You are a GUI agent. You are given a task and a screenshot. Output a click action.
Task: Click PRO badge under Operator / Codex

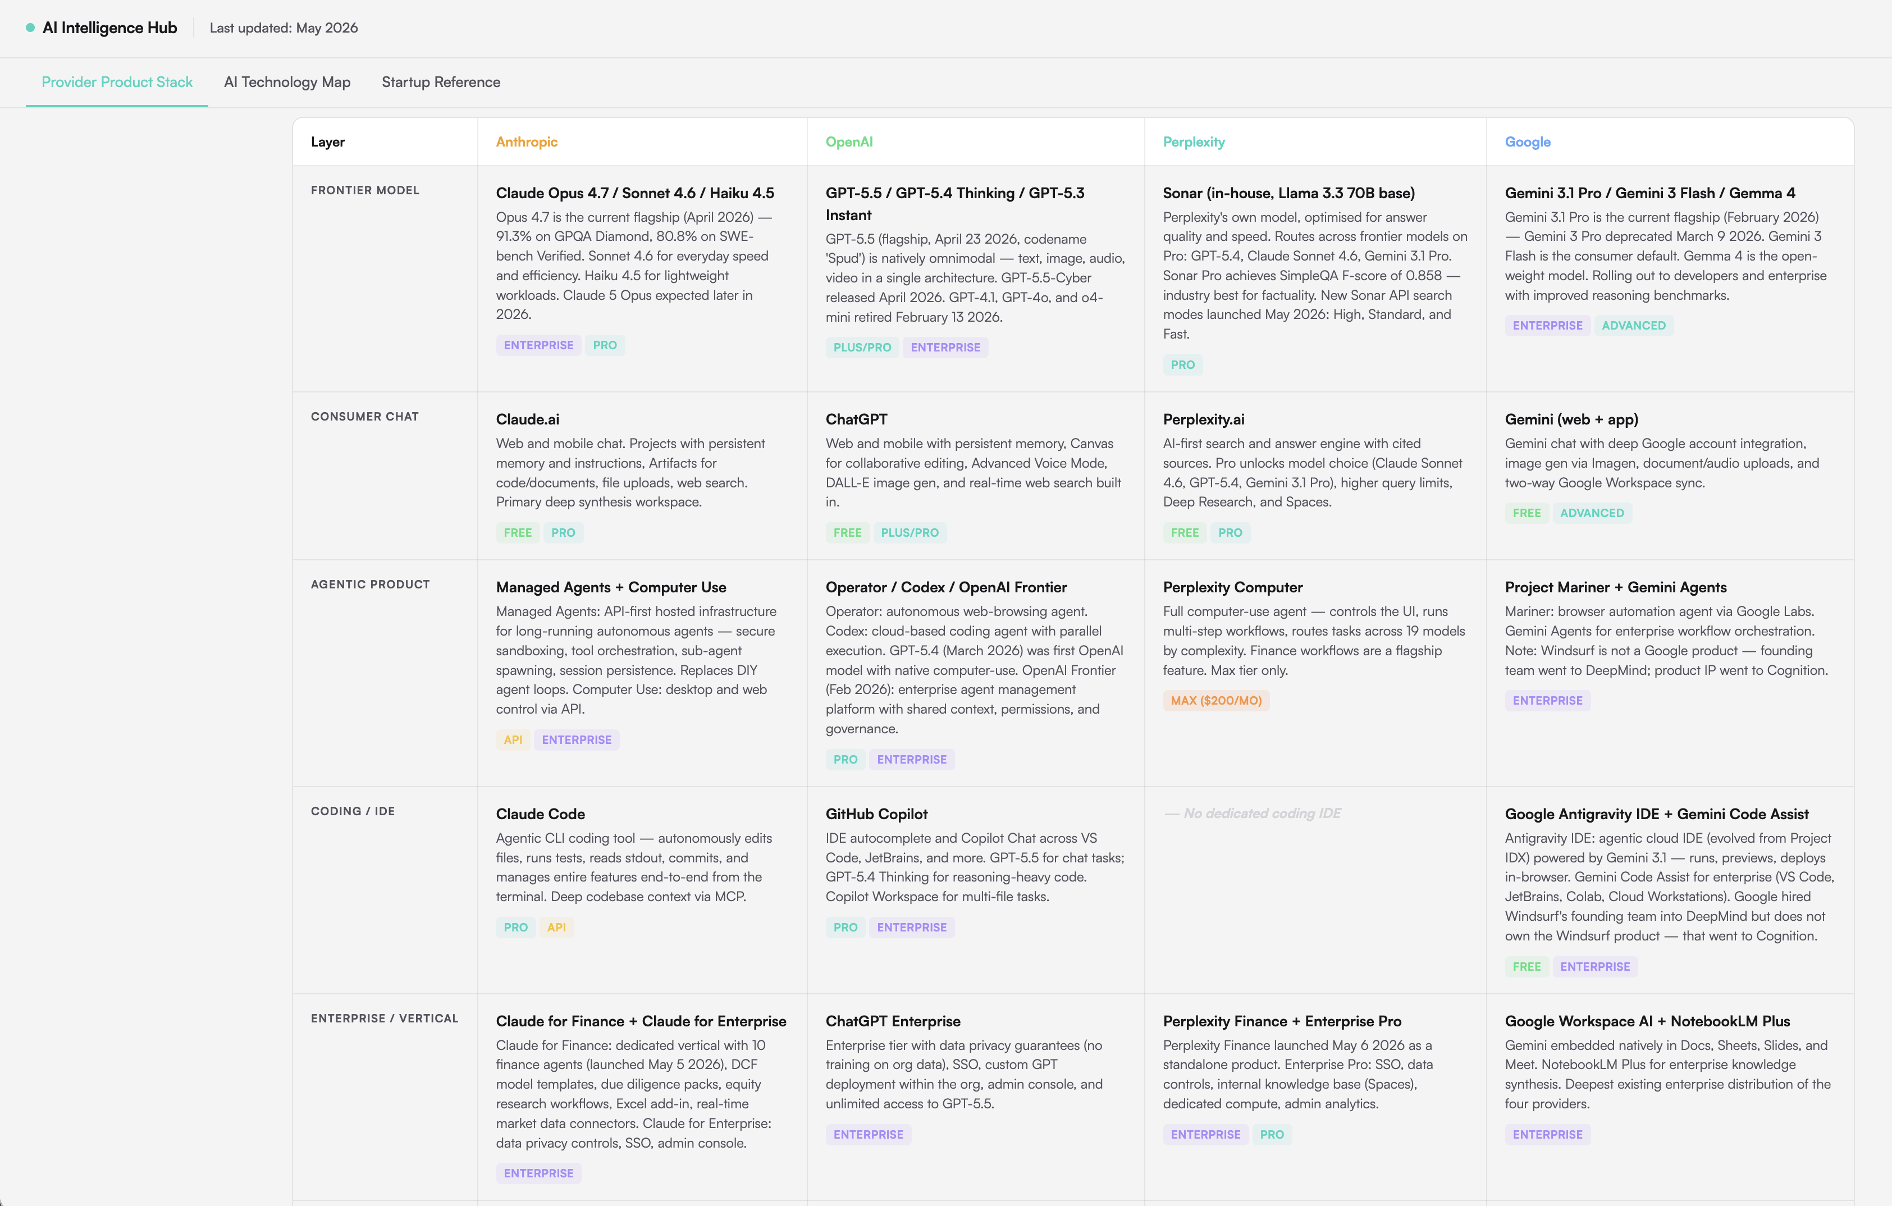pyautogui.click(x=846, y=759)
